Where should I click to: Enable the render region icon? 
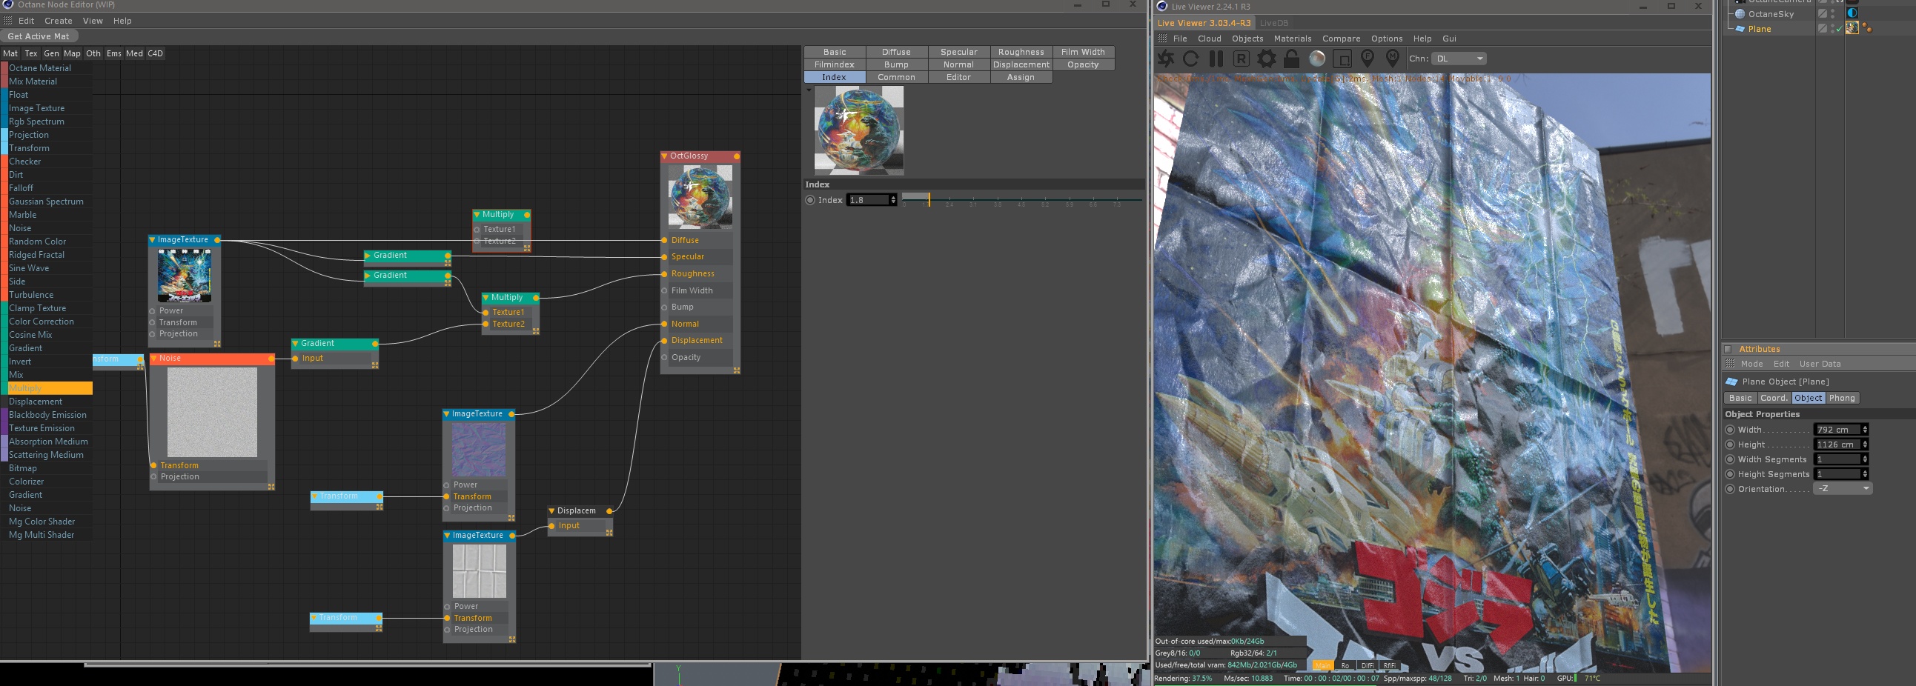(x=1342, y=59)
